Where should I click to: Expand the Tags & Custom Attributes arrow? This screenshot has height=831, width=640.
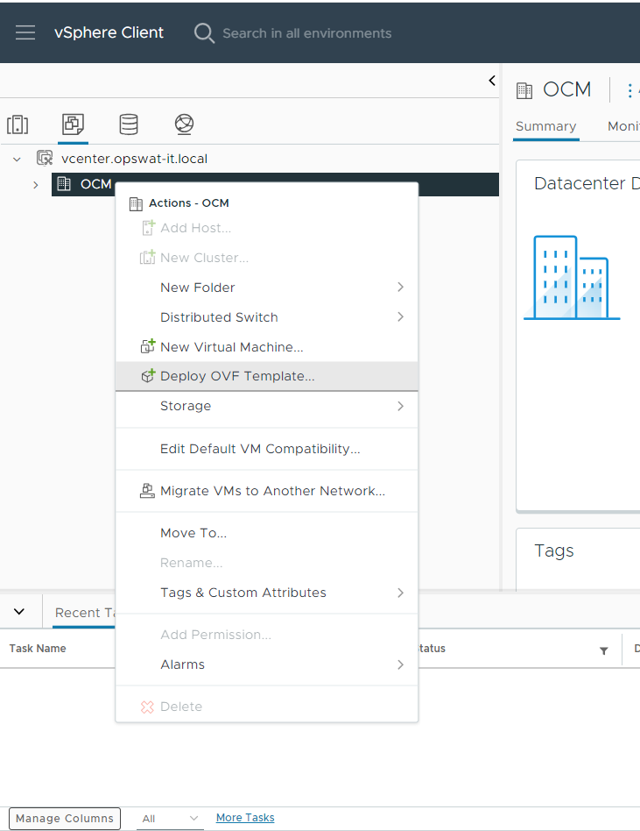[x=401, y=593]
